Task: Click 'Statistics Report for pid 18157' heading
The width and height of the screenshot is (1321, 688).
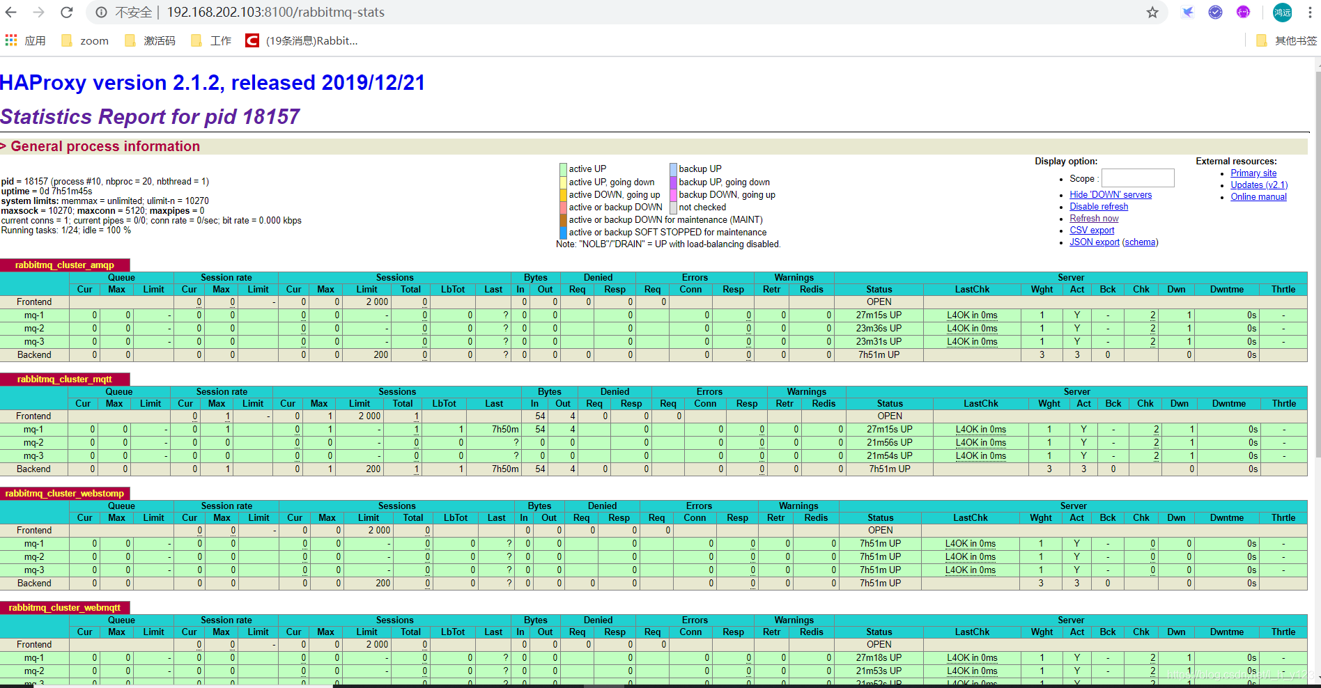Action: (x=150, y=117)
